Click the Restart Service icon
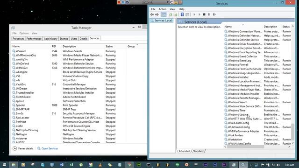Viewport: 299px width, 168px height. point(214,14)
